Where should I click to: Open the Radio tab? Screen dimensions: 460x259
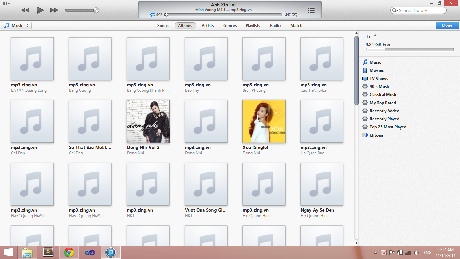pyautogui.click(x=275, y=26)
